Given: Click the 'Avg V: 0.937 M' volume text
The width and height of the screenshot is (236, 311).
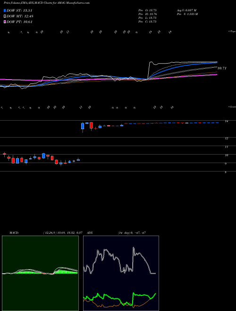Looking at the screenshot, I should [x=187, y=10].
